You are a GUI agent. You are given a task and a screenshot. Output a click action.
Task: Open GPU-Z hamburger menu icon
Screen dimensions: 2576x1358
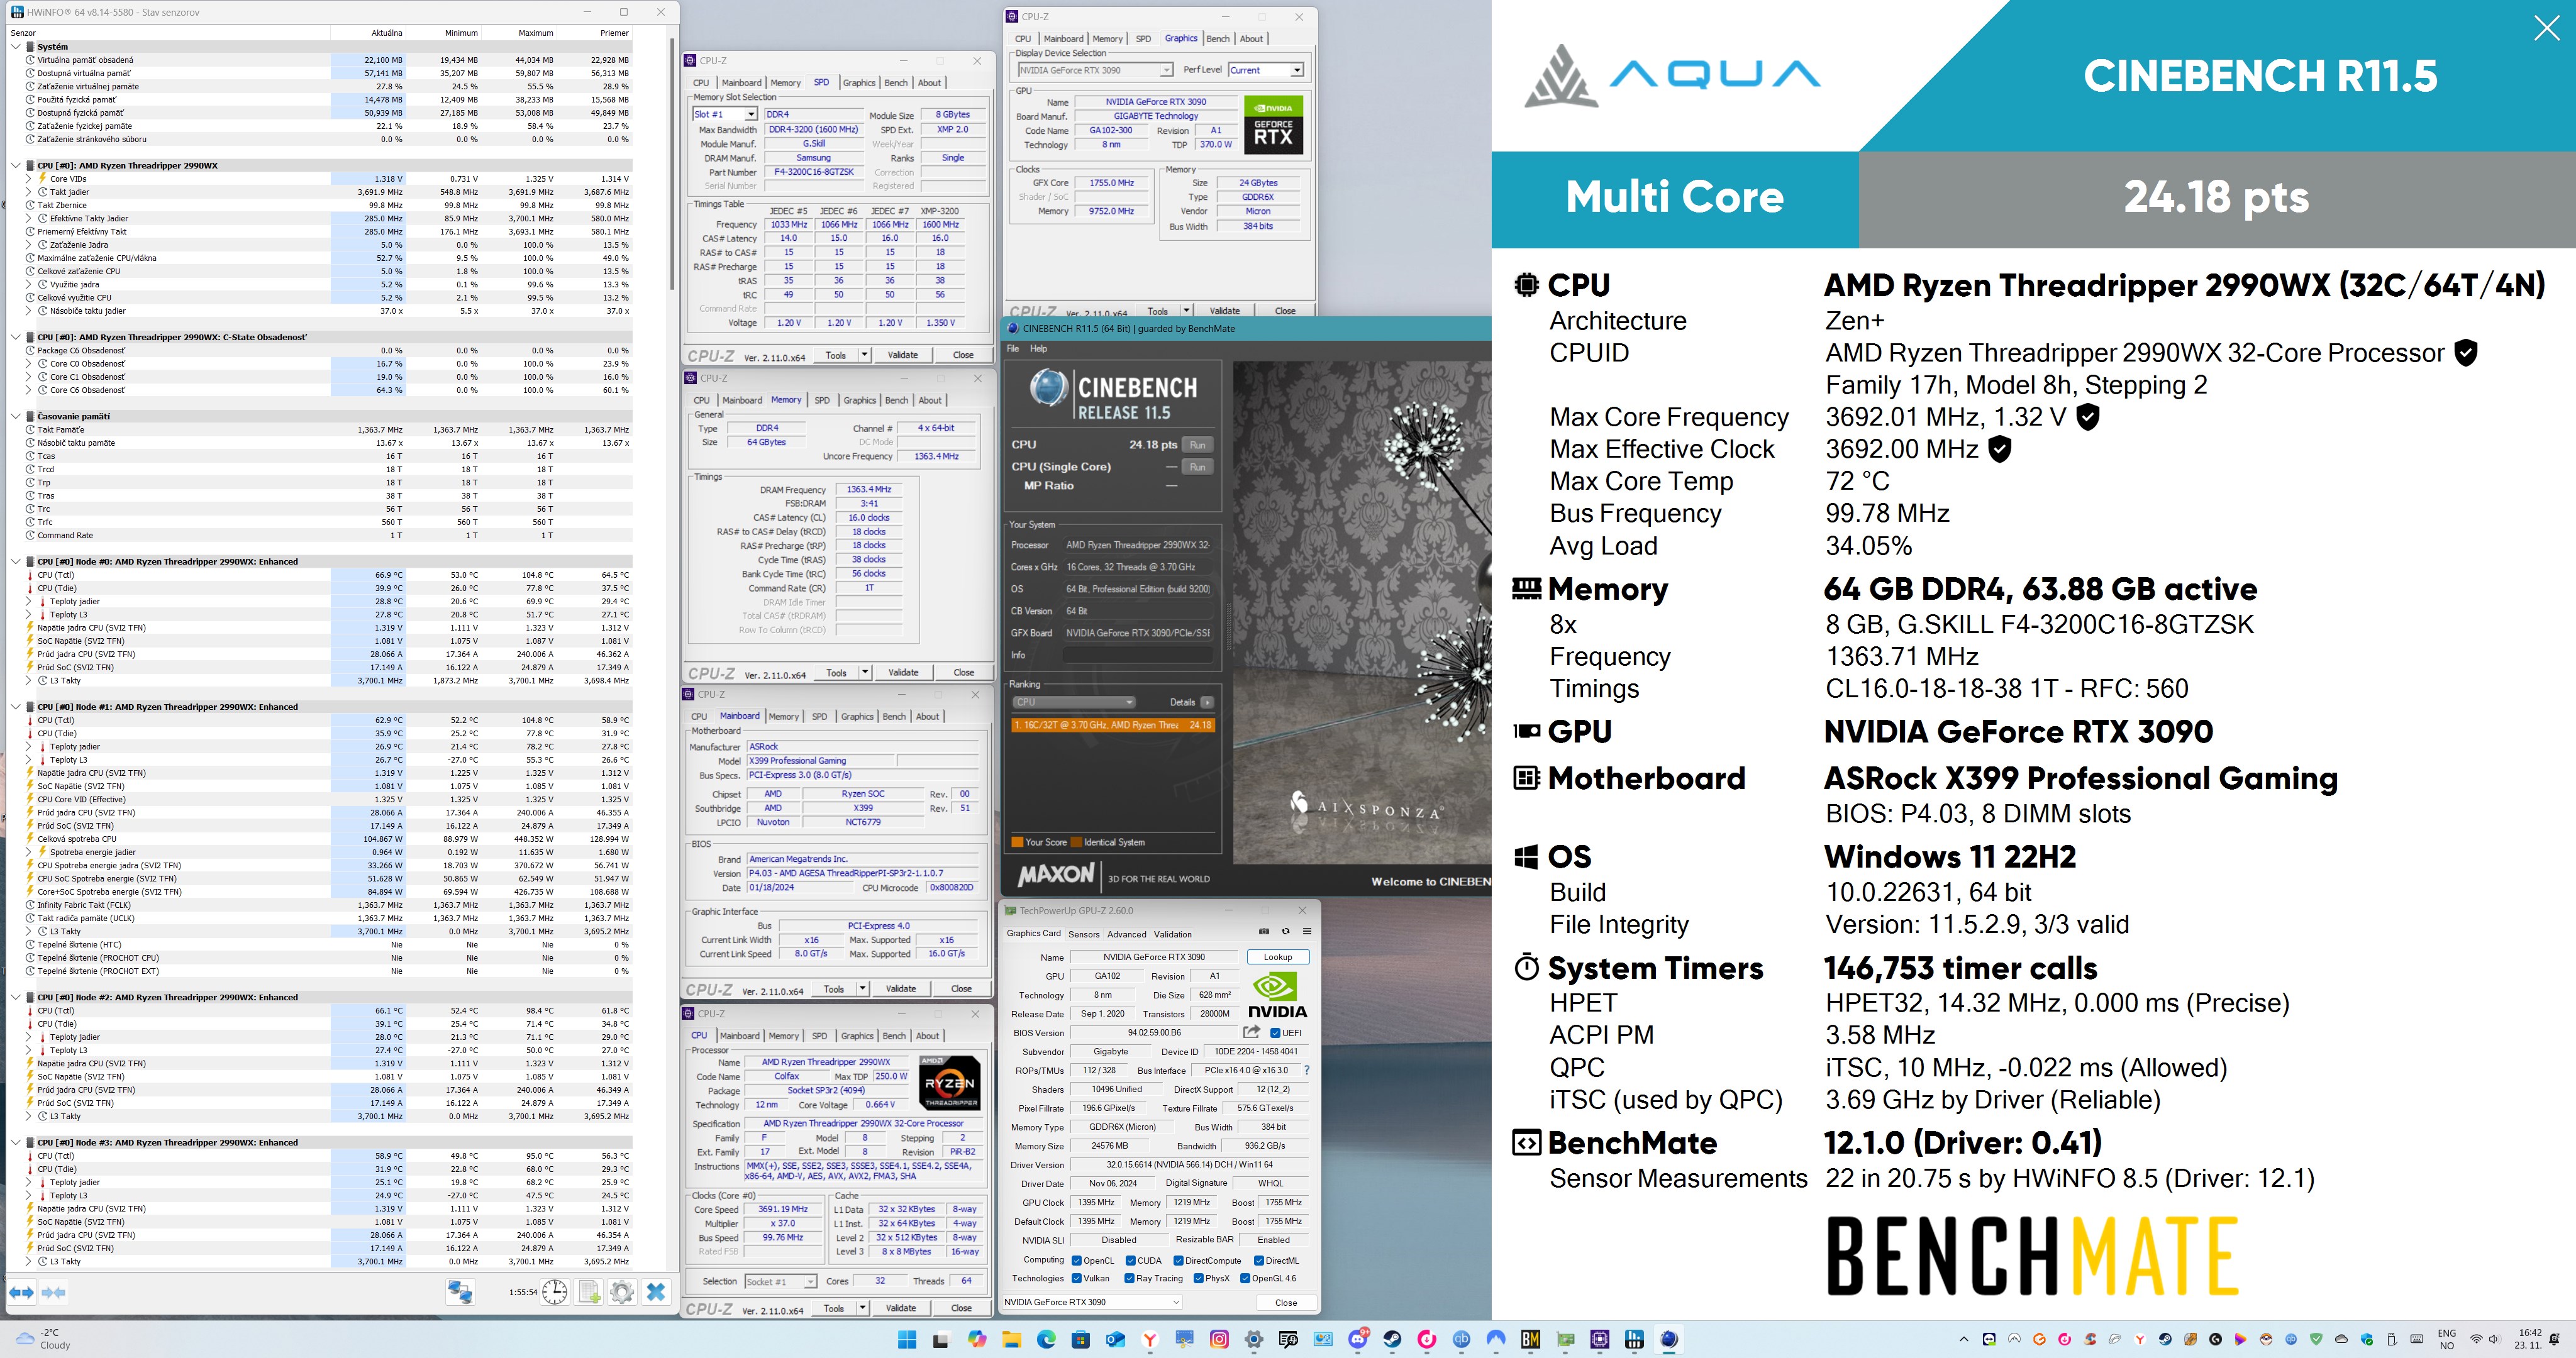(x=1307, y=931)
